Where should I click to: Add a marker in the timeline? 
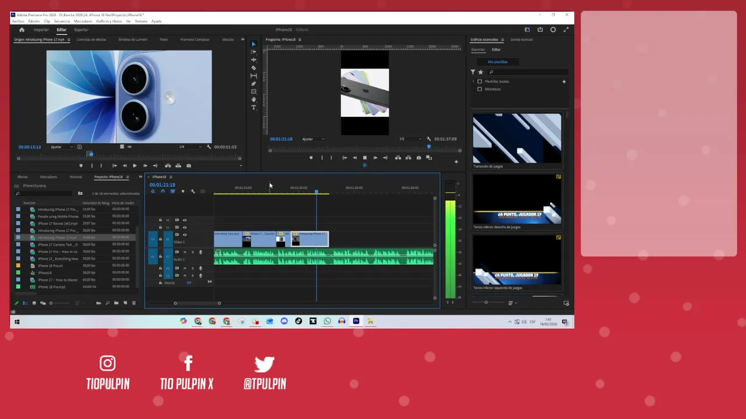[183, 191]
